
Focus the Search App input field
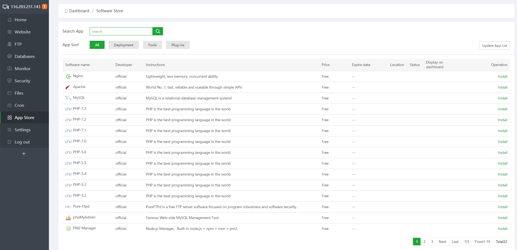pos(121,32)
